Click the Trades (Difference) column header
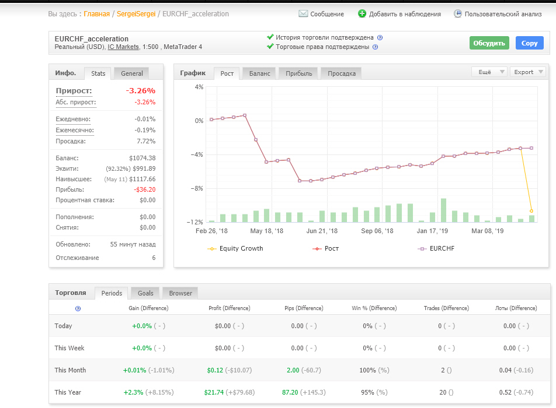The width and height of the screenshot is (556, 408). [x=446, y=308]
